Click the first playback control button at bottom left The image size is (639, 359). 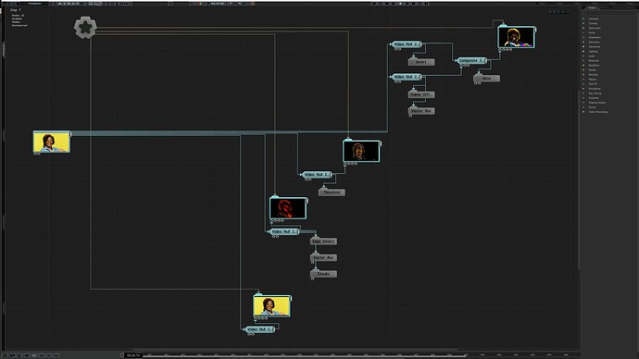[5, 355]
